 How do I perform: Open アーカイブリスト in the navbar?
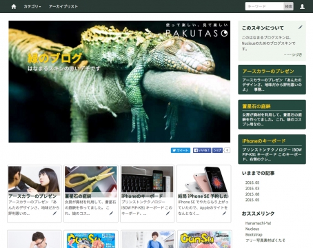click(x=63, y=6)
